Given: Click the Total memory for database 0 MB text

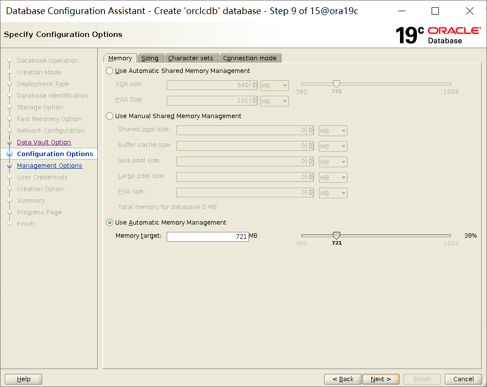Looking at the screenshot, I should [167, 207].
